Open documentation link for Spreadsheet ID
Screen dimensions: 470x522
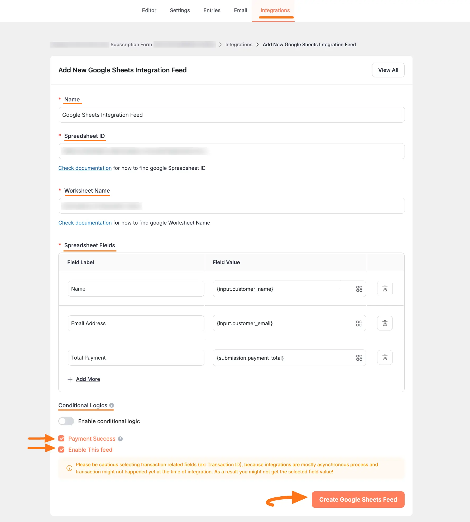(85, 168)
